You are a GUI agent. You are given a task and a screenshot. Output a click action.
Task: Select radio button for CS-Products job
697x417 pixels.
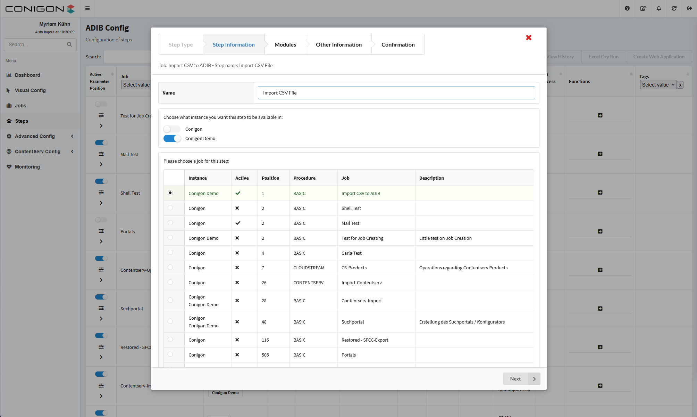(170, 267)
